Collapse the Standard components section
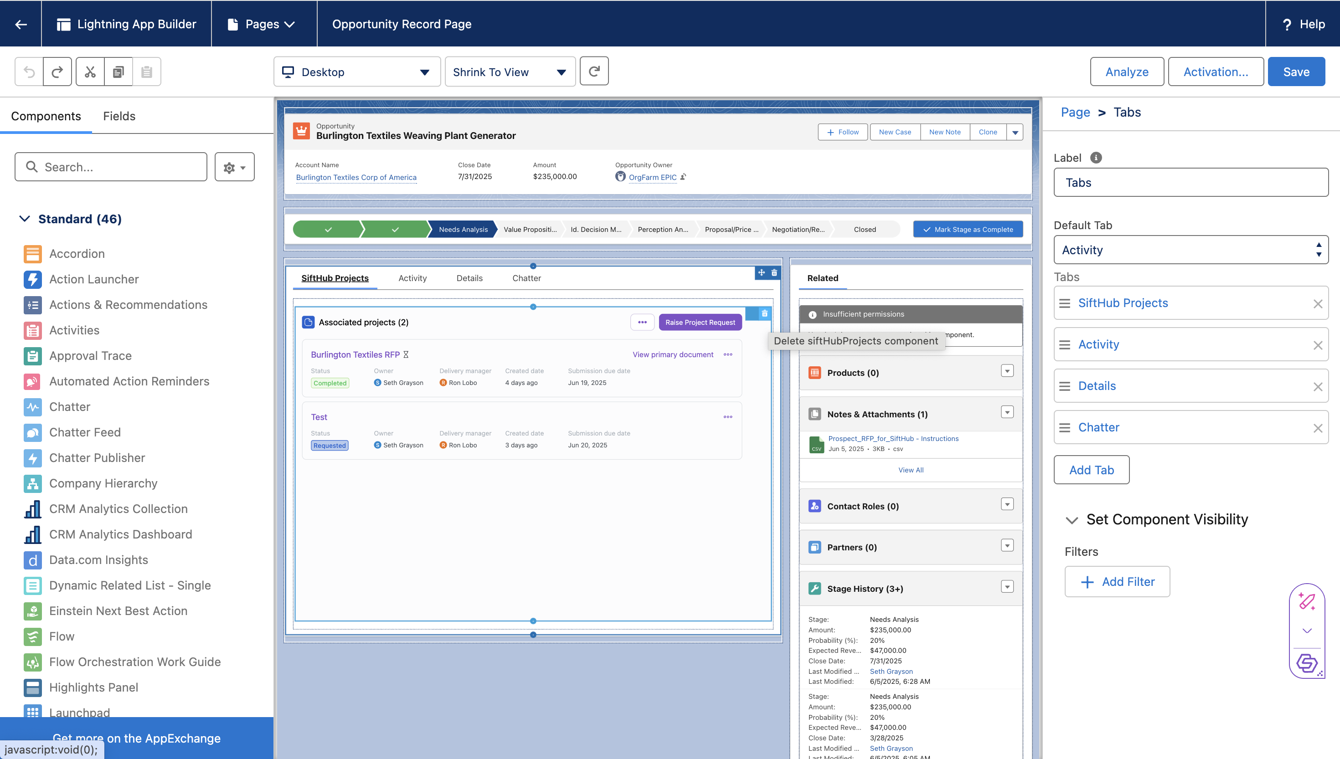 click(x=24, y=219)
